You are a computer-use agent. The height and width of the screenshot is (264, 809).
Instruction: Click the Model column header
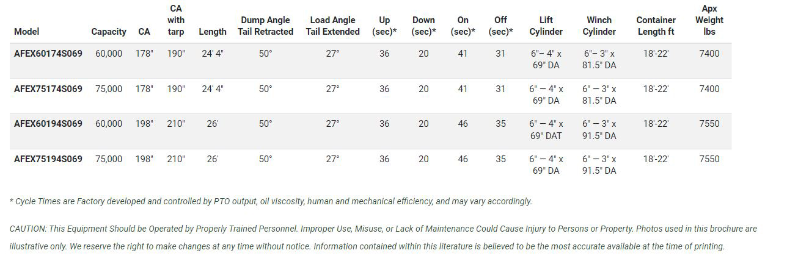click(x=26, y=32)
